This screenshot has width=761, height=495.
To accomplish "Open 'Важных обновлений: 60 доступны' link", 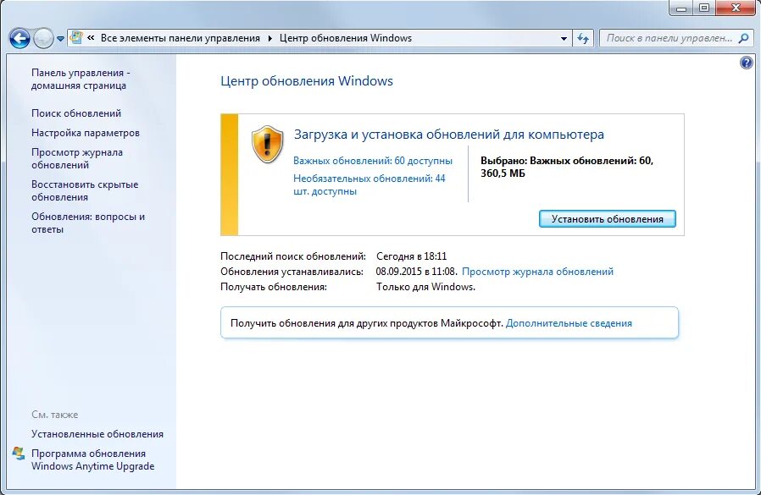I will click(x=373, y=161).
